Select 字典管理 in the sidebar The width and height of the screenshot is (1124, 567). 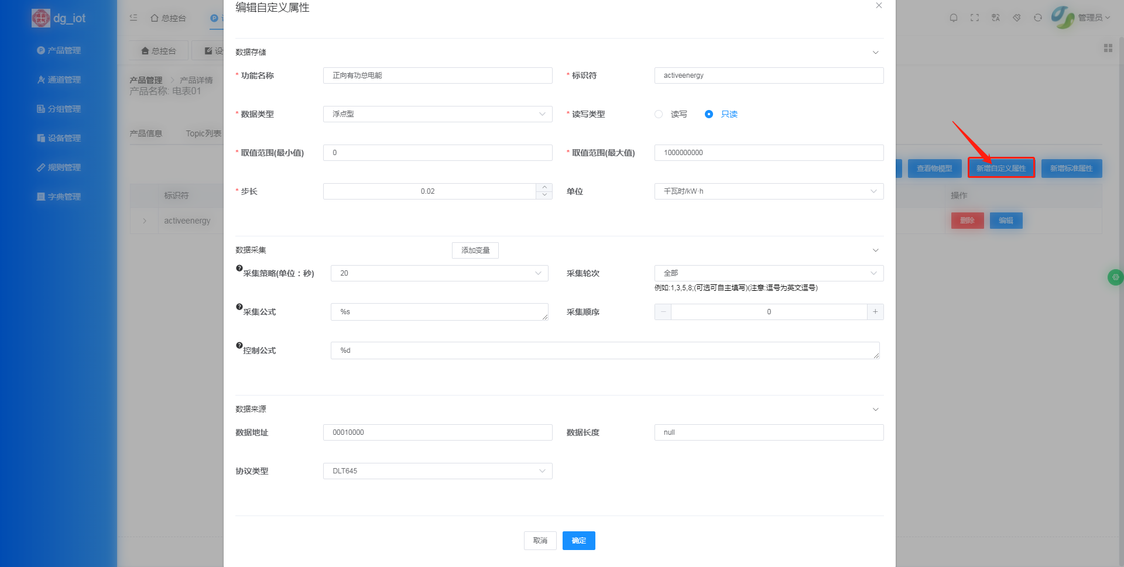[x=63, y=196]
